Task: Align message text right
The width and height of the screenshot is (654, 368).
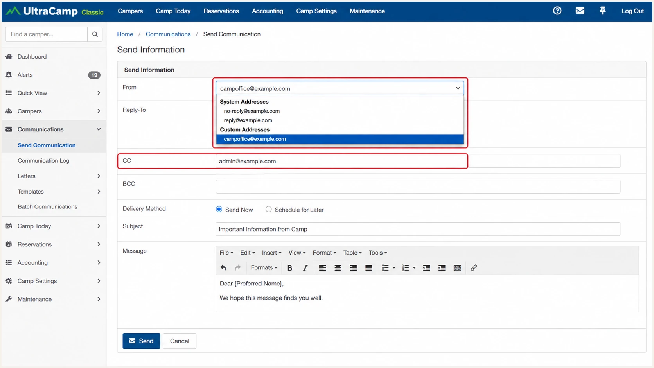Action: (x=353, y=268)
